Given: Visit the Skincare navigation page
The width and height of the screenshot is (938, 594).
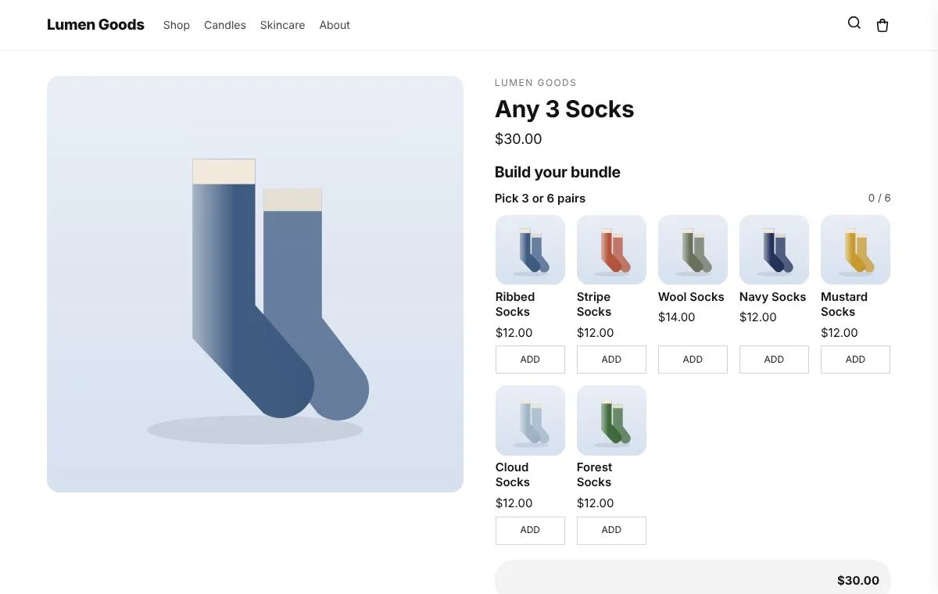Looking at the screenshot, I should pos(282,25).
